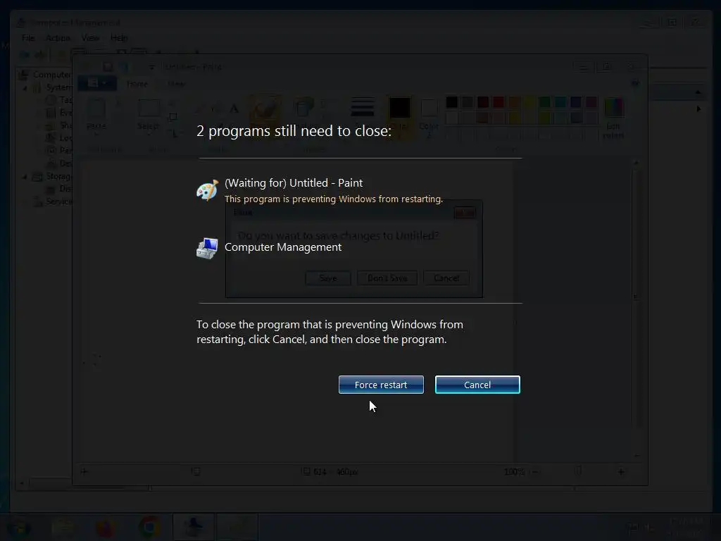Click Cancel in dimmed Paint save dialog
The width and height of the screenshot is (721, 541).
pyautogui.click(x=446, y=278)
